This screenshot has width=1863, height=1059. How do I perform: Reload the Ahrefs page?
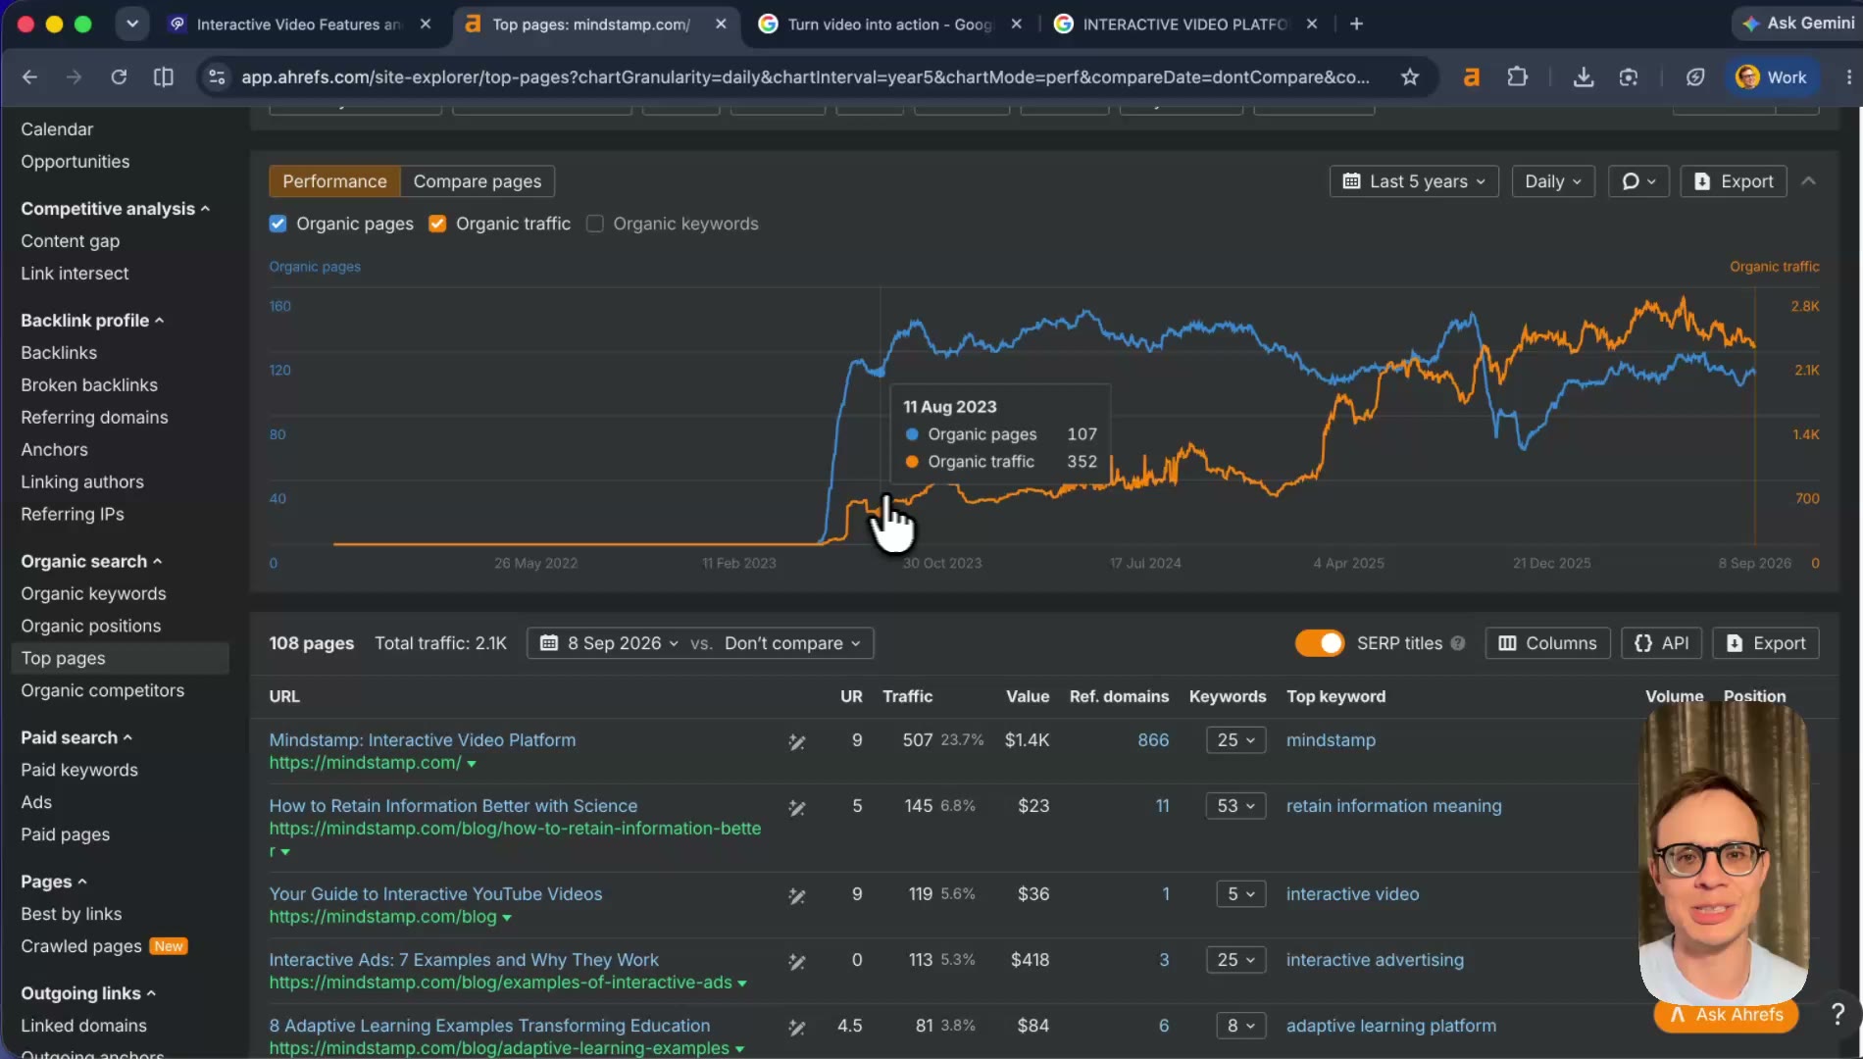119,76
